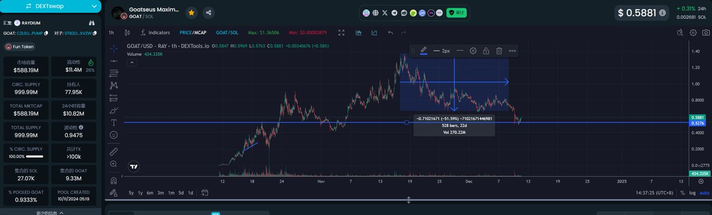Change drawing line color pencil
The width and height of the screenshot is (712, 215).
pos(424,51)
